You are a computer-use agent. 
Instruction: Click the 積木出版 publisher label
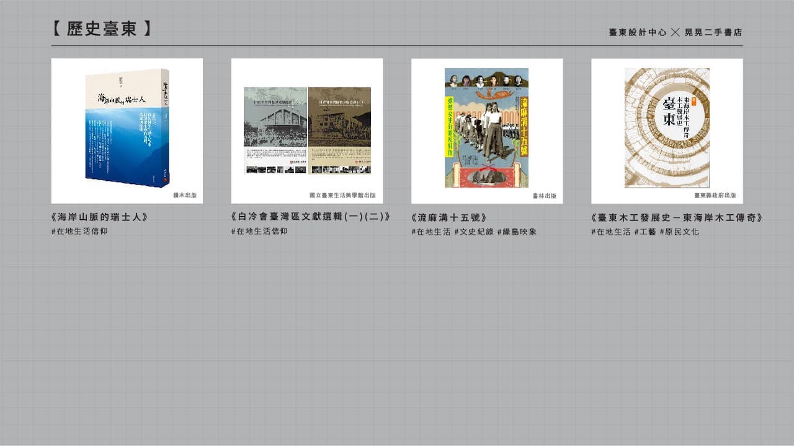tap(185, 195)
